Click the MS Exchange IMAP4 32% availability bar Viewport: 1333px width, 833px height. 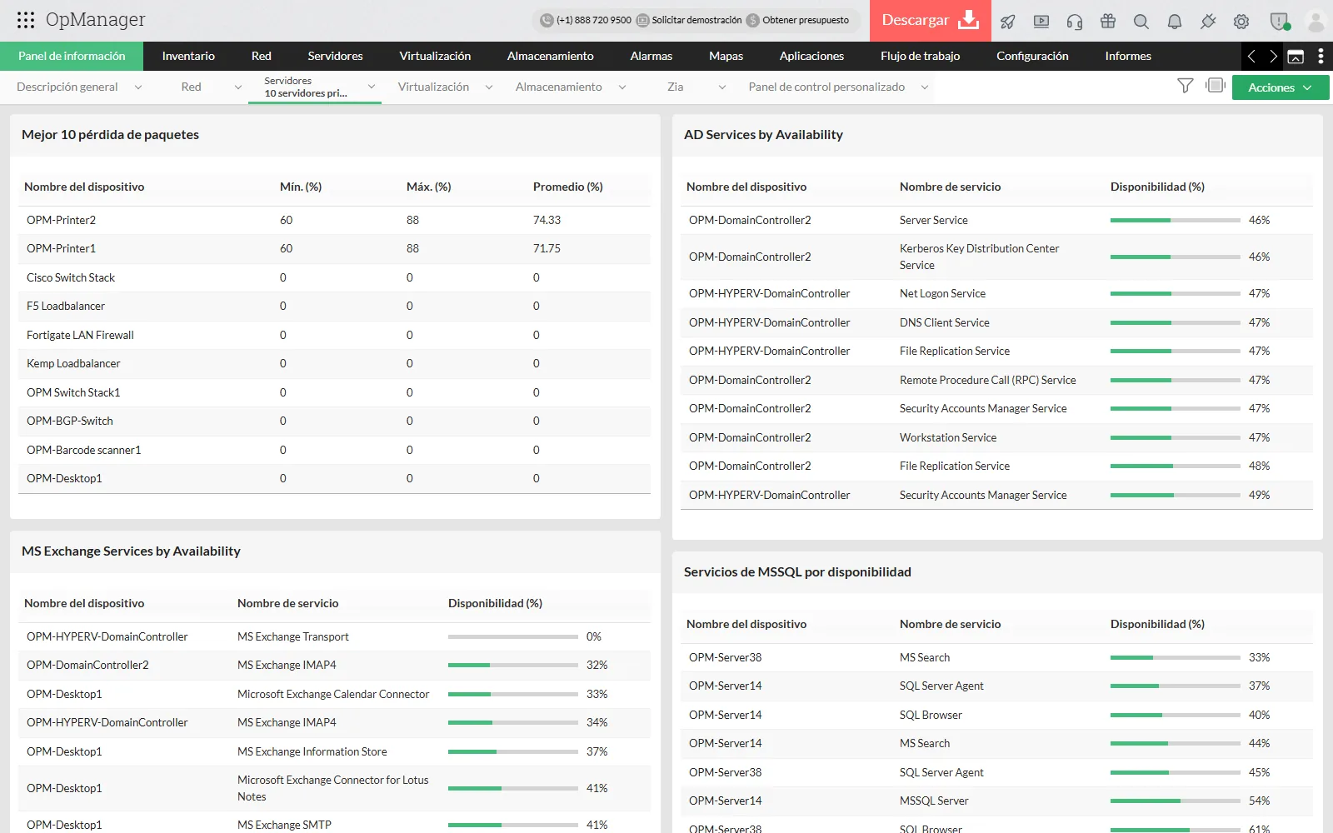[513, 665]
